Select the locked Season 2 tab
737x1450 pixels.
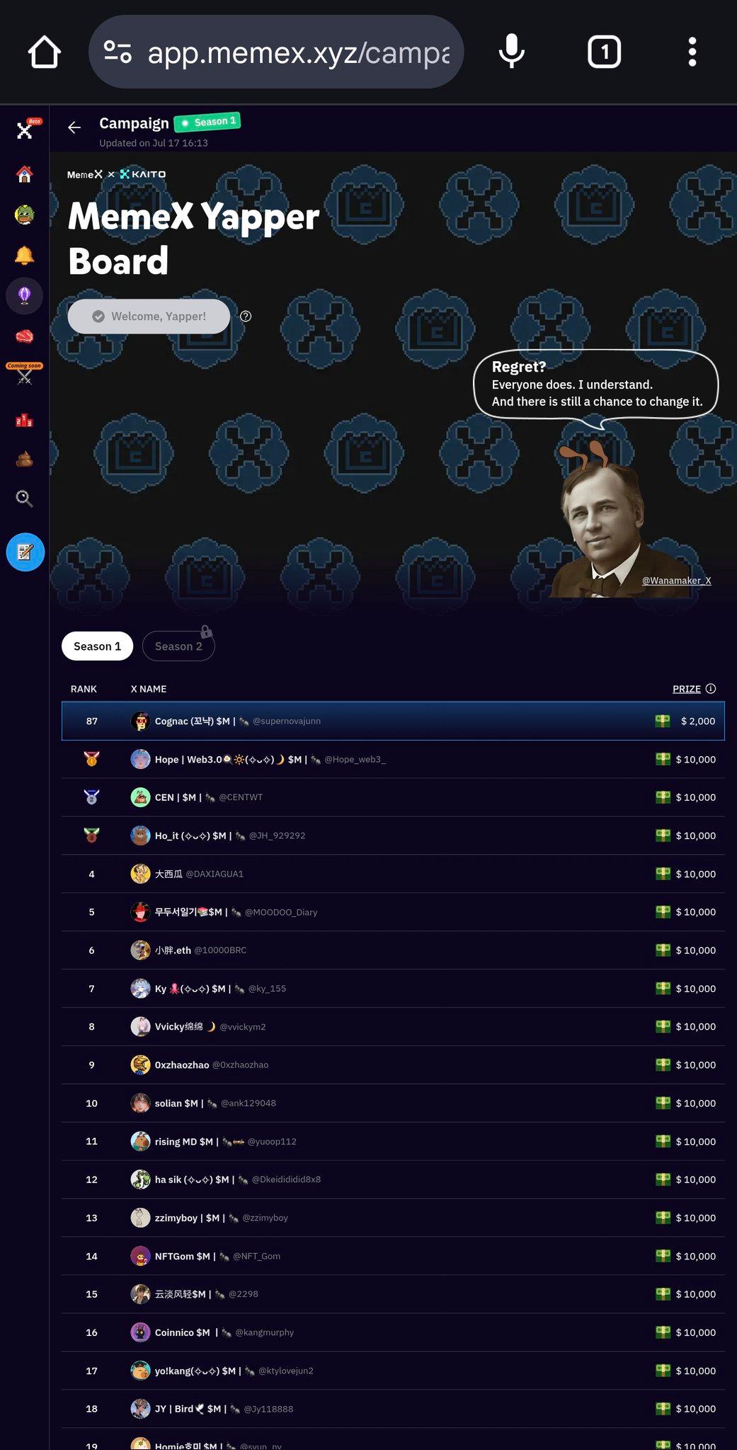coord(178,646)
